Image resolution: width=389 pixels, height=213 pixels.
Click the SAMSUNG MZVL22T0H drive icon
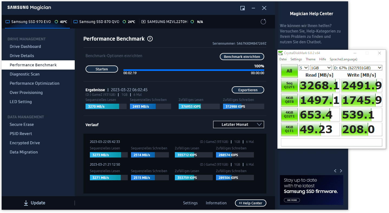(143, 22)
